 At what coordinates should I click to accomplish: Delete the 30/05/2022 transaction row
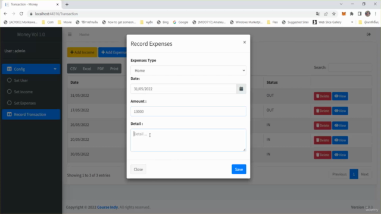pyautogui.click(x=323, y=155)
